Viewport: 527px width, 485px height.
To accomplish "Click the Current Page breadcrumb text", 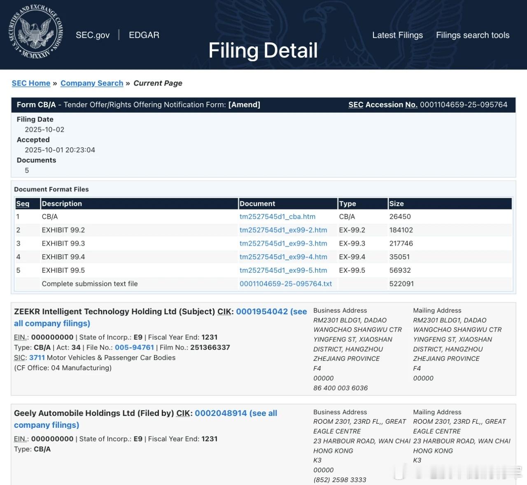I will point(158,83).
